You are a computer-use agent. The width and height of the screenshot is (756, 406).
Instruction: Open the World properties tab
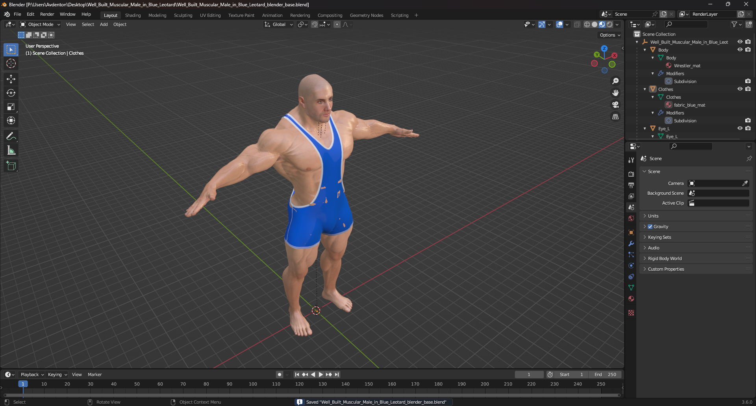pos(631,218)
